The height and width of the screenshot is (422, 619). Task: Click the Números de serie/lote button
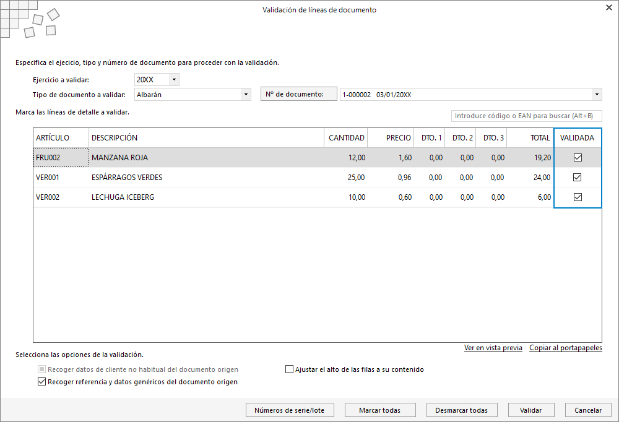click(290, 410)
